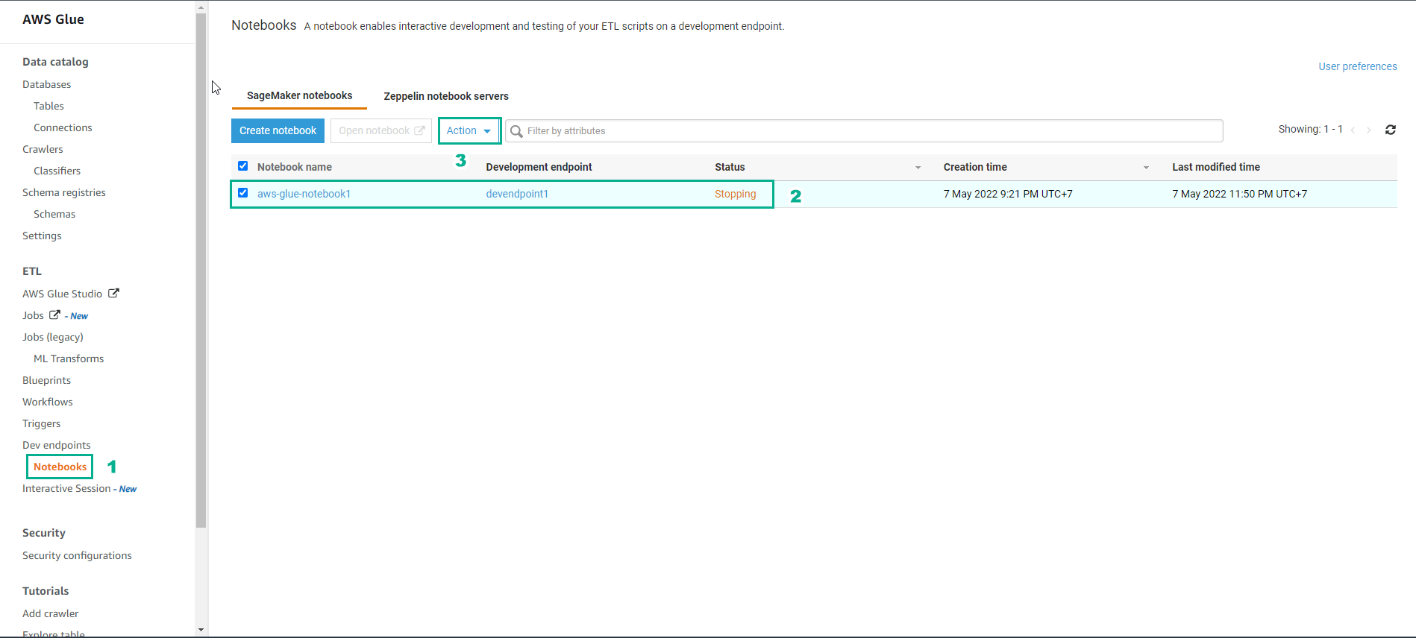Image resolution: width=1416 pixels, height=638 pixels.
Task: Click the external link icon next to AWS Glue Studio
Action: click(x=113, y=293)
